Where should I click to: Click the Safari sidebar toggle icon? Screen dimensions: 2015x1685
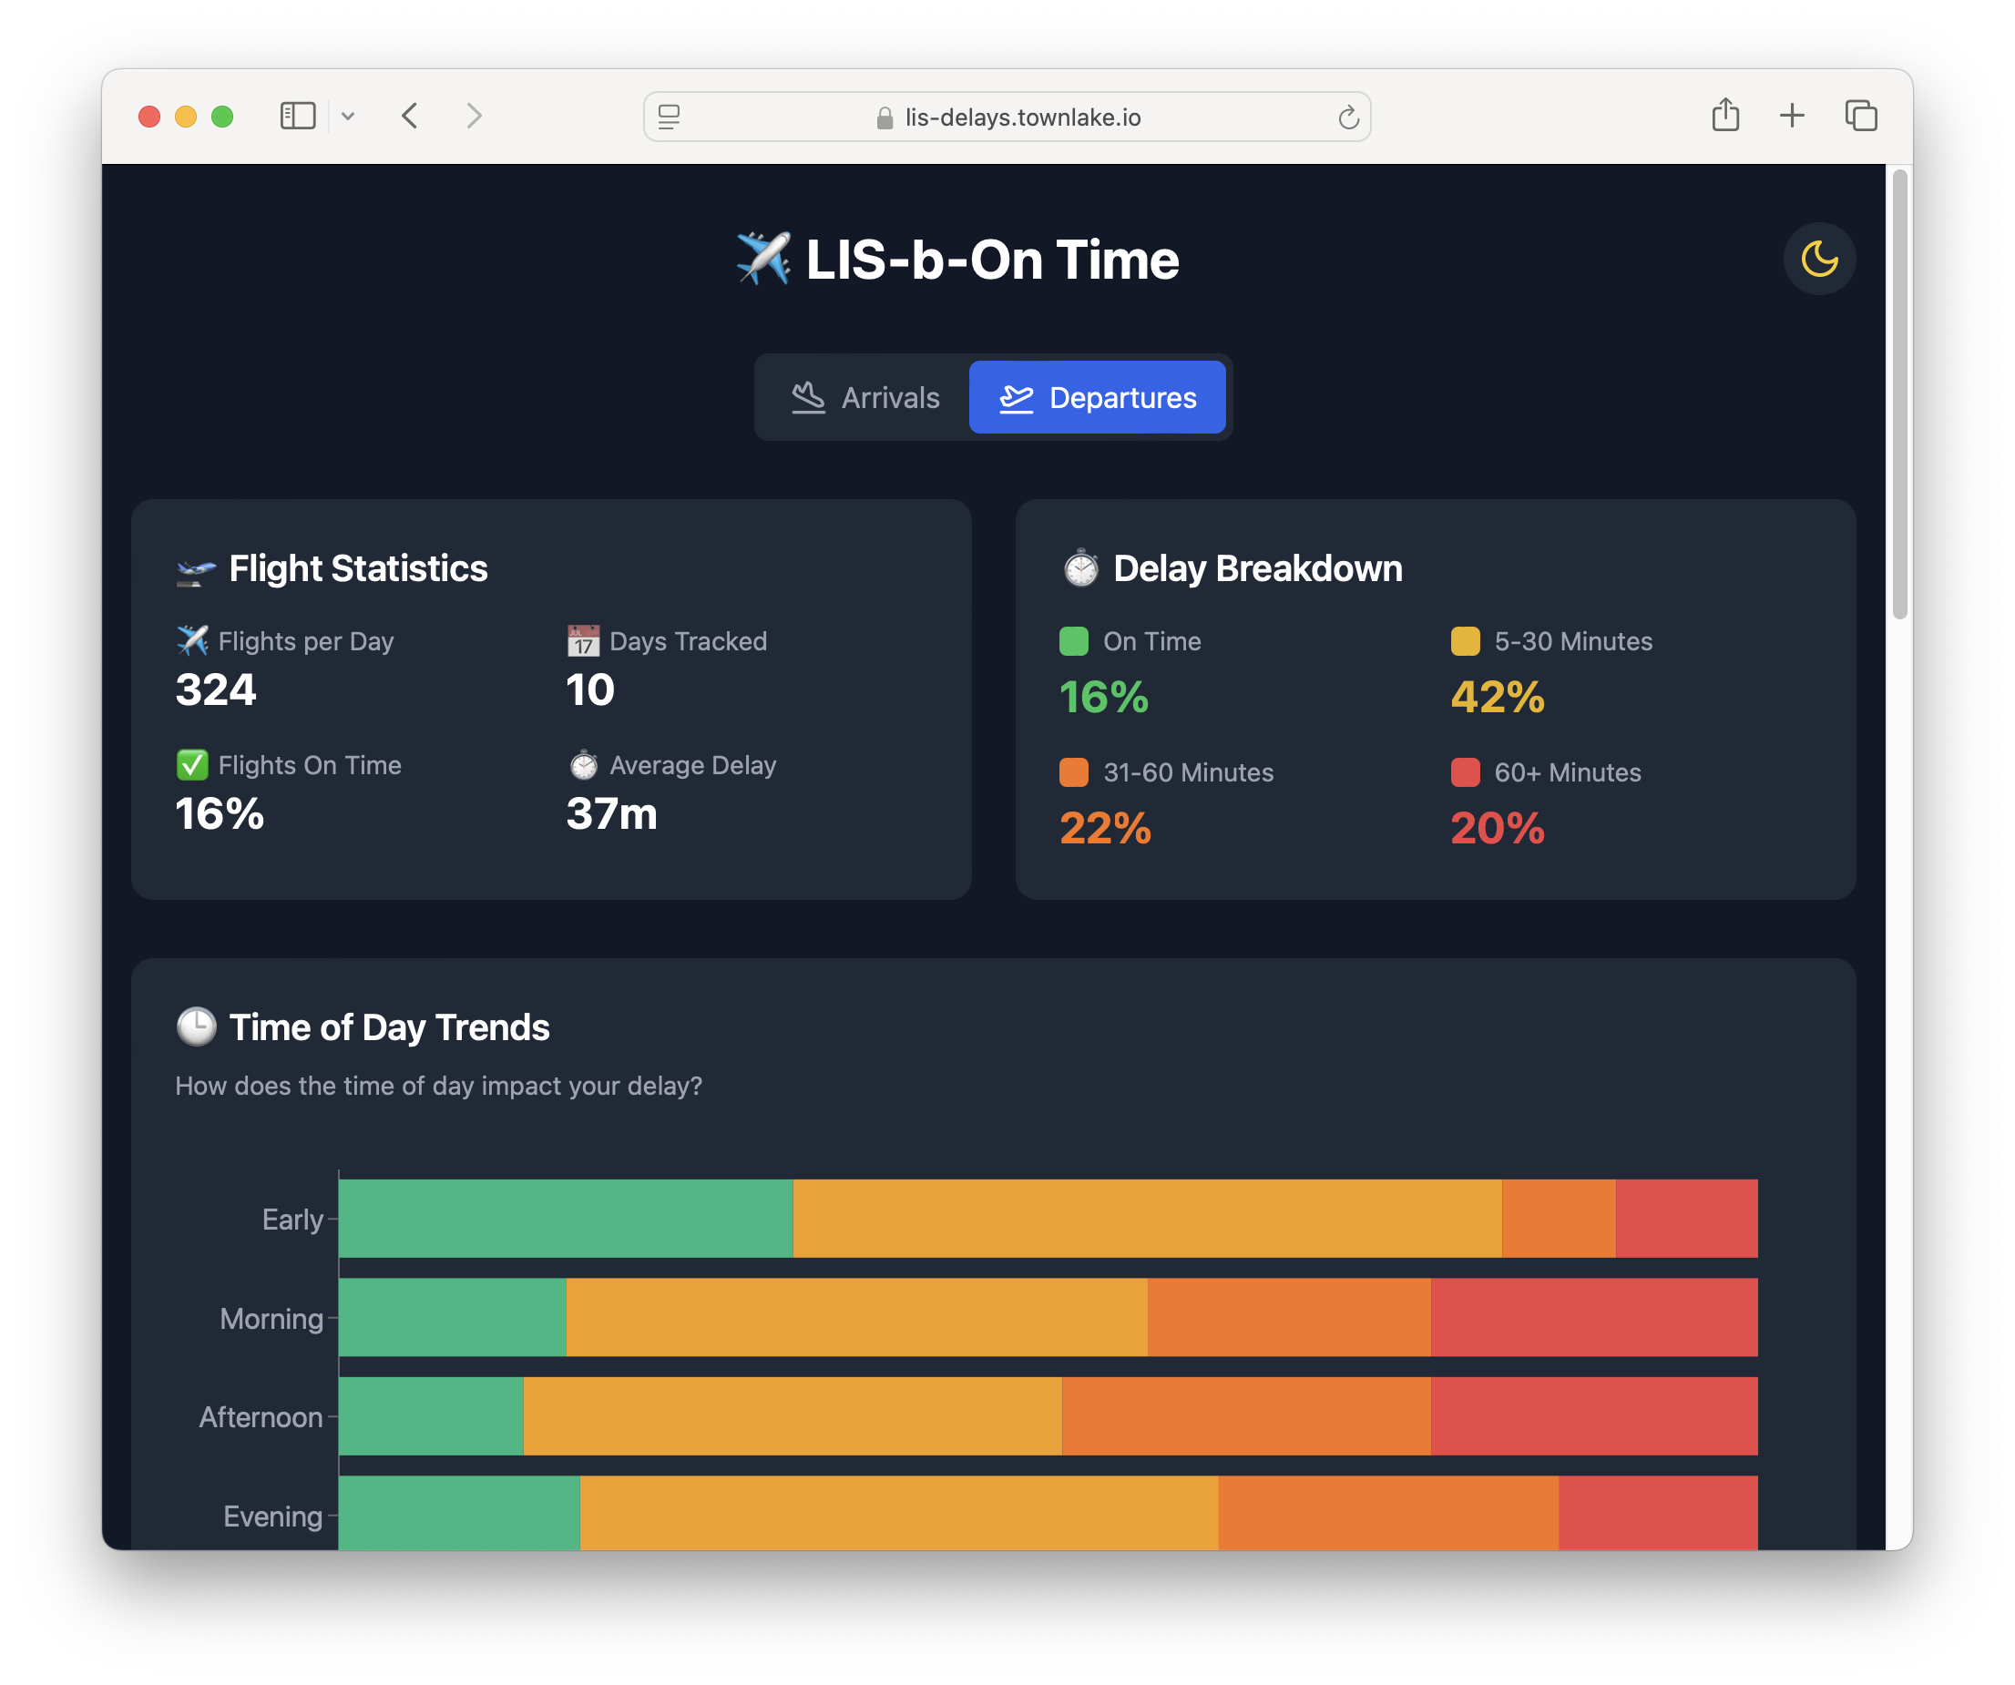point(298,116)
